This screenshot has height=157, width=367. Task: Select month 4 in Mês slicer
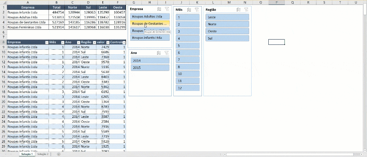pyautogui.click(x=188, y=38)
